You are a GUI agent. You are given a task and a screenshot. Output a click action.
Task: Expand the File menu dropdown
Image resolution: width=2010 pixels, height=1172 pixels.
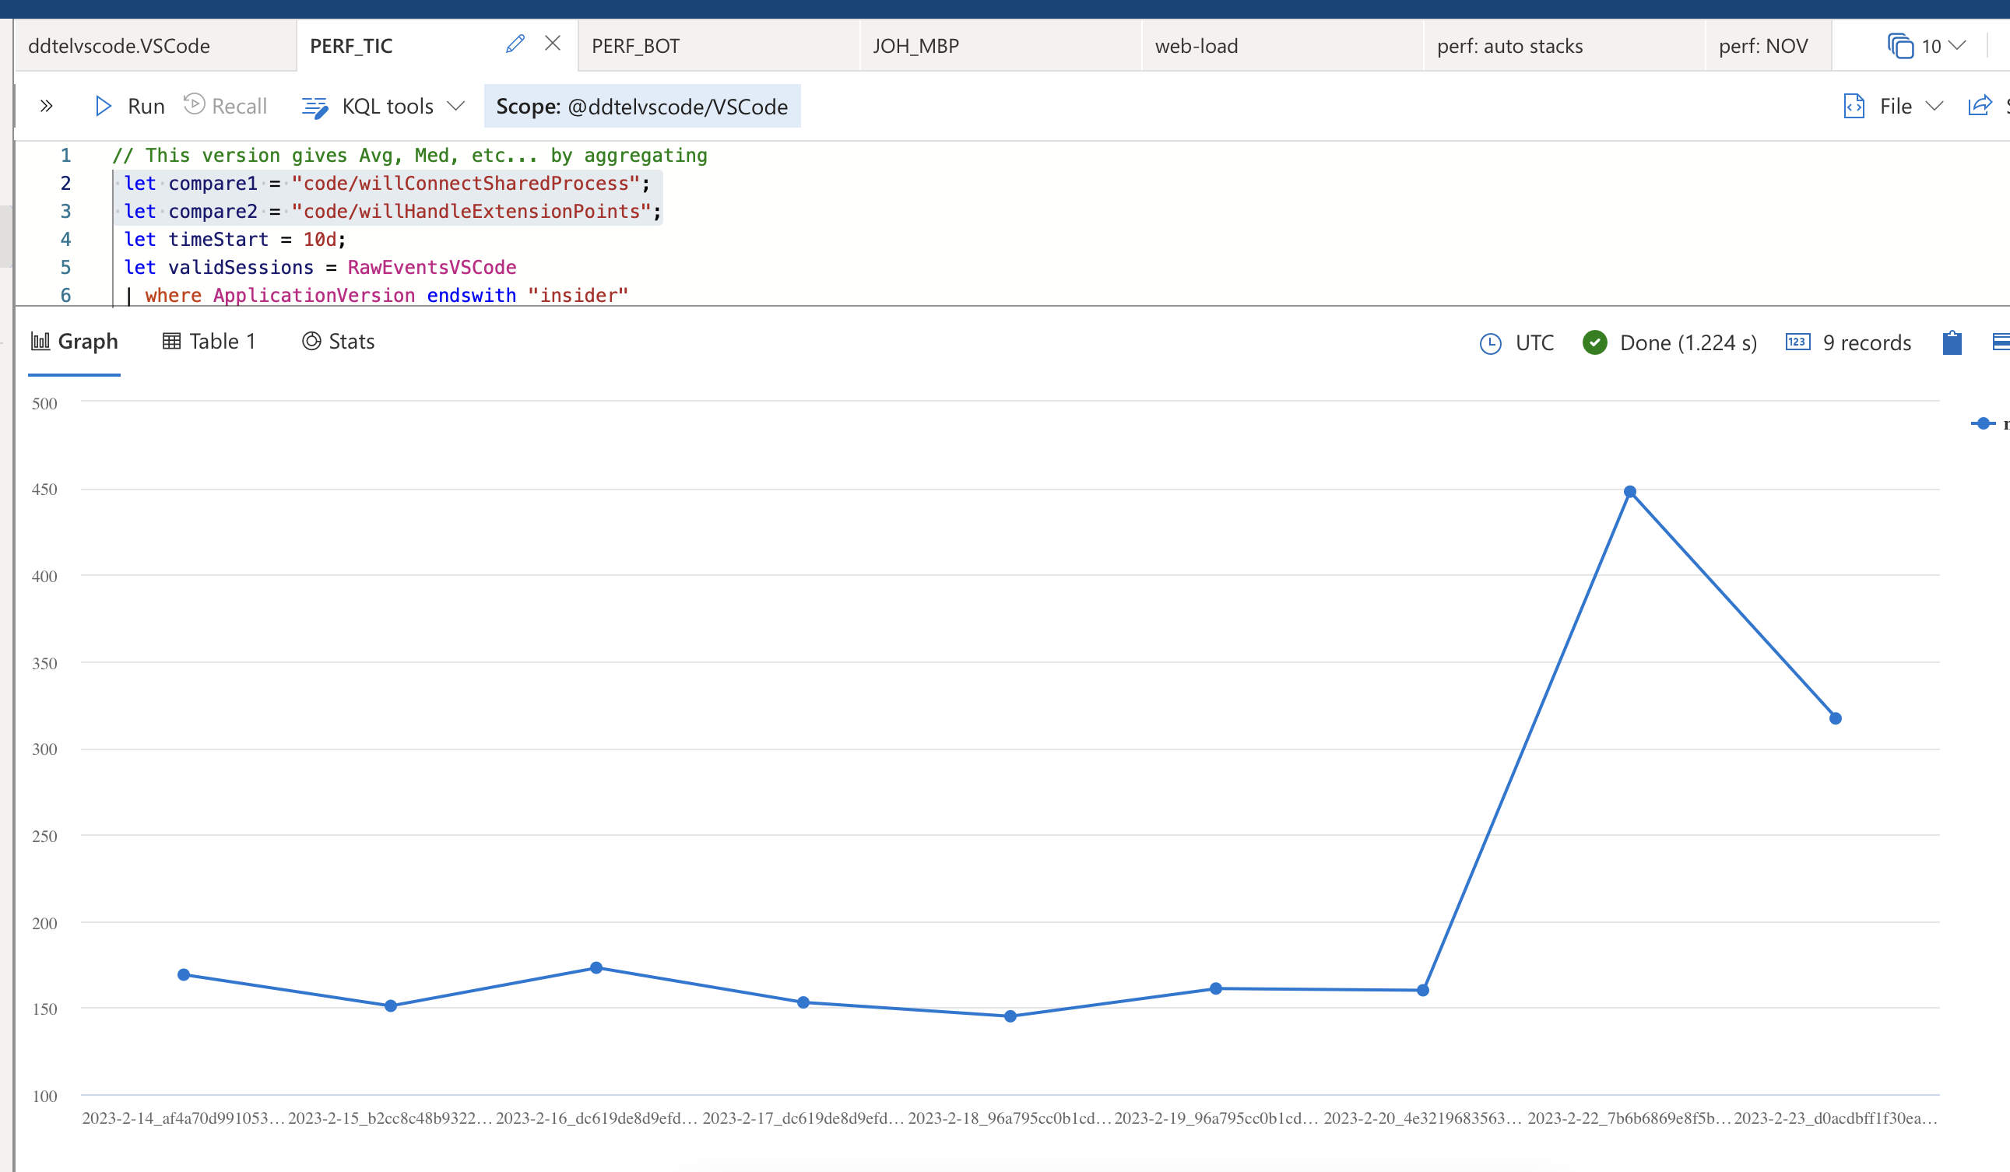pos(1936,105)
